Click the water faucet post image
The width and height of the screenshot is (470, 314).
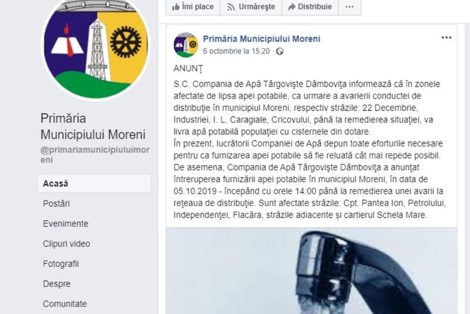pyautogui.click(x=311, y=271)
